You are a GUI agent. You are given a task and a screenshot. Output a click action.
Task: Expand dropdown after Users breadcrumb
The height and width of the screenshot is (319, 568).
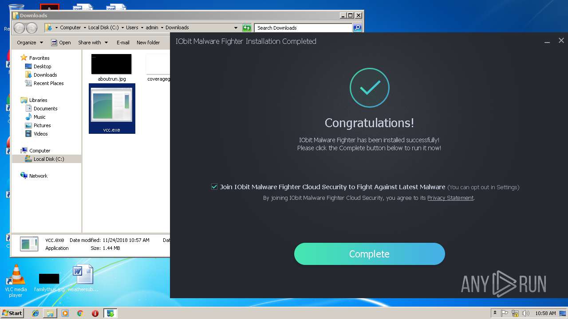tap(142, 27)
